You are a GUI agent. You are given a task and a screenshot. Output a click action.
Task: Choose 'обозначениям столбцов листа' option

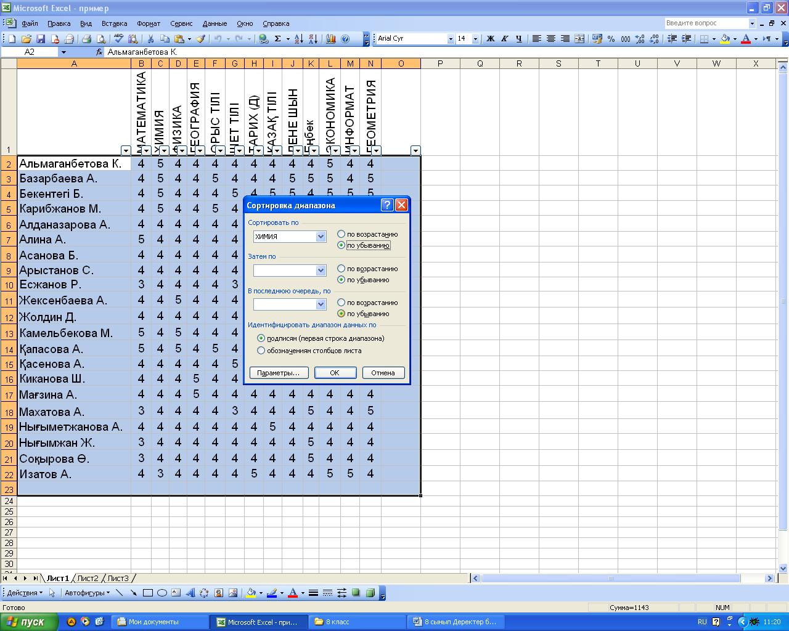tap(261, 351)
